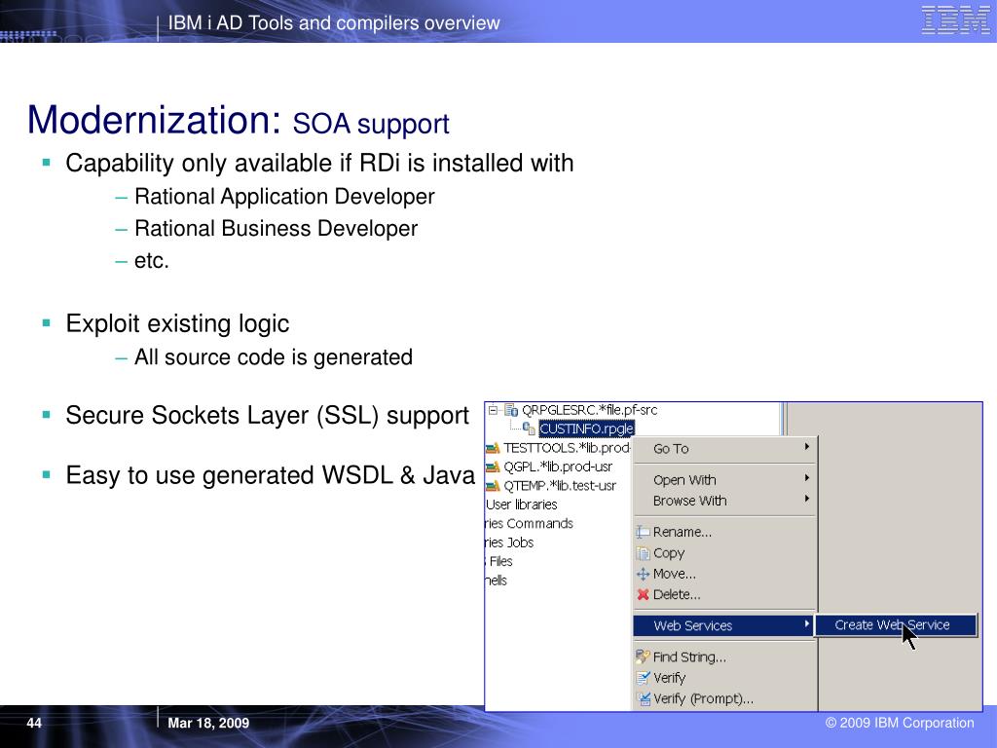
Task: Select the QTEMP library icon
Action: click(493, 487)
